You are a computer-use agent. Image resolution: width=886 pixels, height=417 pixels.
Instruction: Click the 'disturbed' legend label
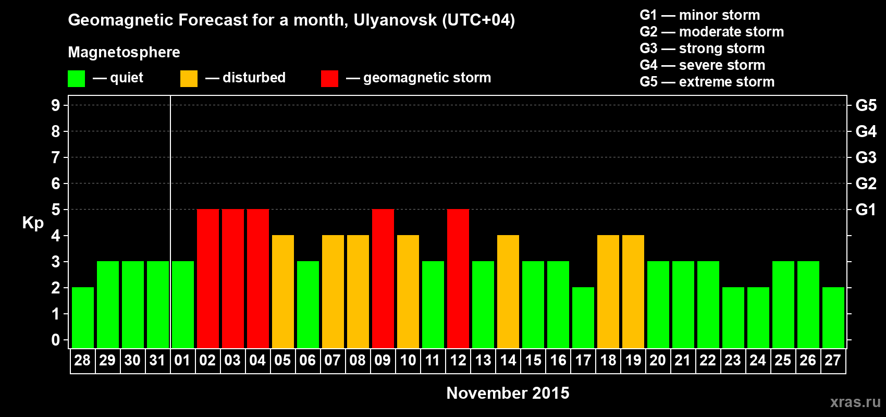pyautogui.click(x=254, y=78)
